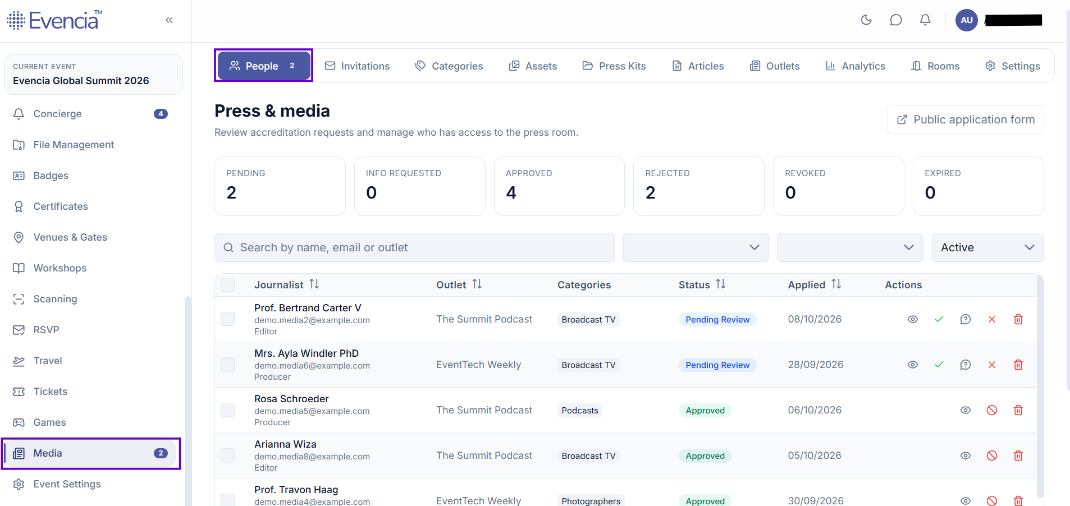Reject Prof. Bertrand Carter V application
The image size is (1070, 506).
992,319
